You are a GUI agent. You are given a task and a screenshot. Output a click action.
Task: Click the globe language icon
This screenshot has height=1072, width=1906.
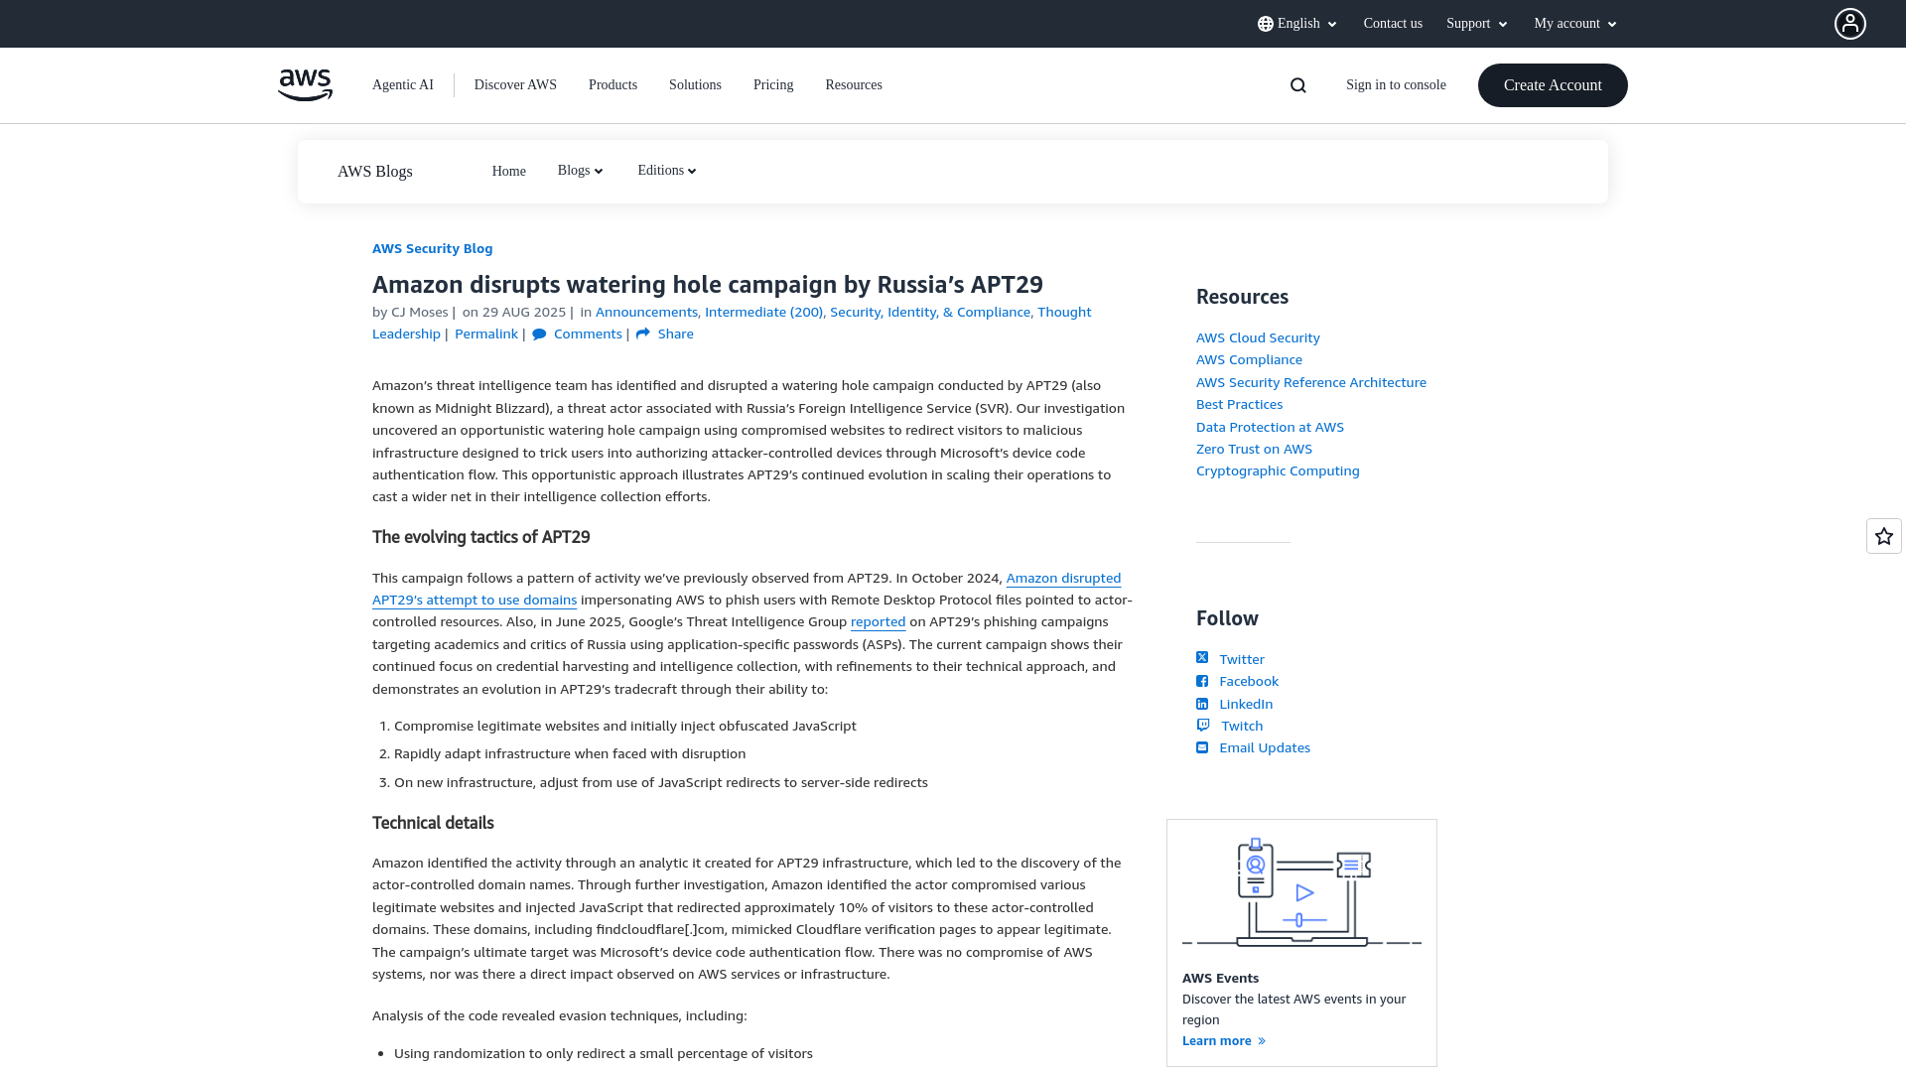pyautogui.click(x=1265, y=24)
